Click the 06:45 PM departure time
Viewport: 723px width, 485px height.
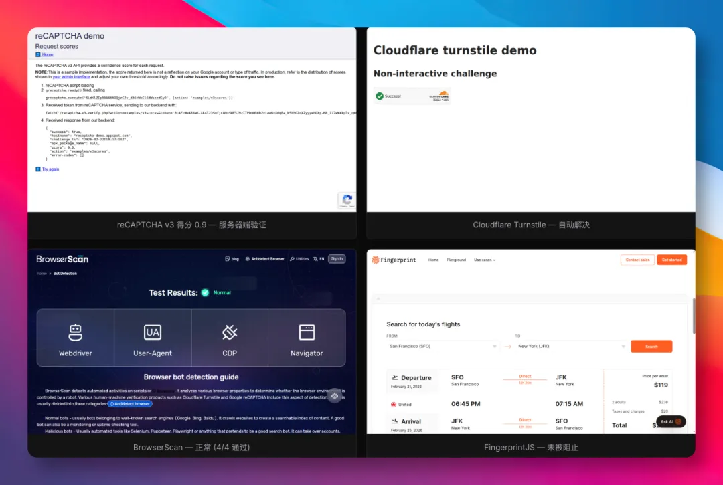466,404
